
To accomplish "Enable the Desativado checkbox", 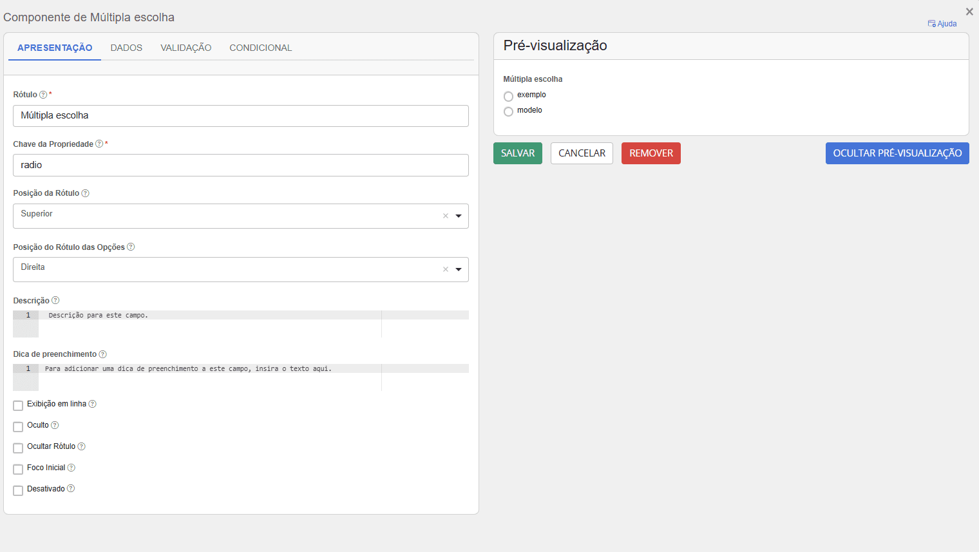I will pyautogui.click(x=18, y=490).
